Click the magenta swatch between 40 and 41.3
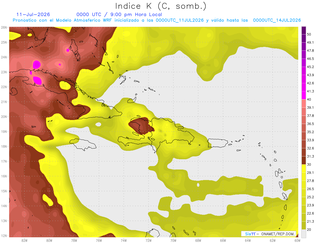The image size is (316, 244). (x=304, y=95)
